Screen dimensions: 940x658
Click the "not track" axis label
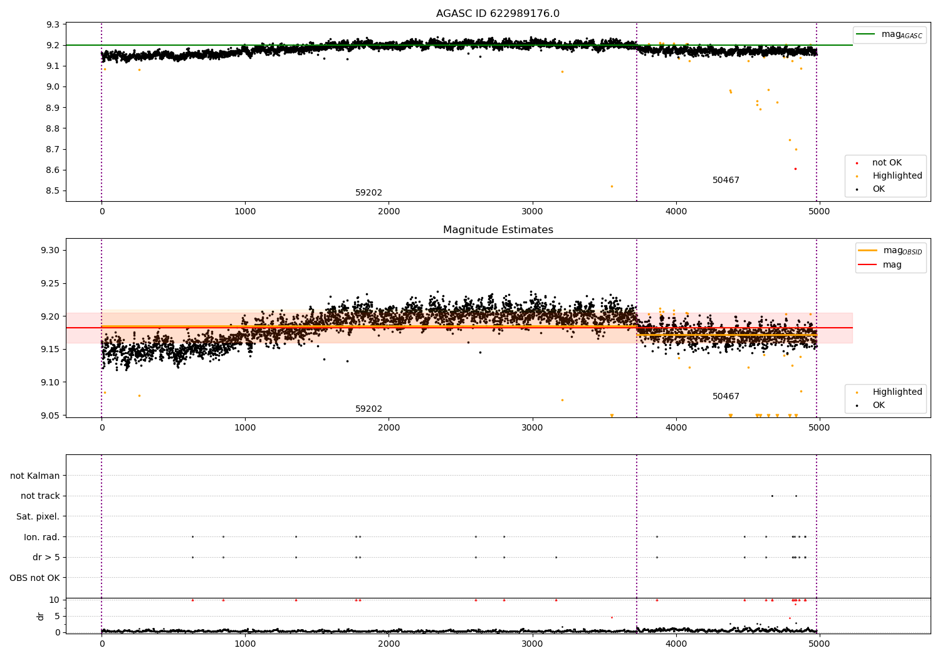point(40,496)
